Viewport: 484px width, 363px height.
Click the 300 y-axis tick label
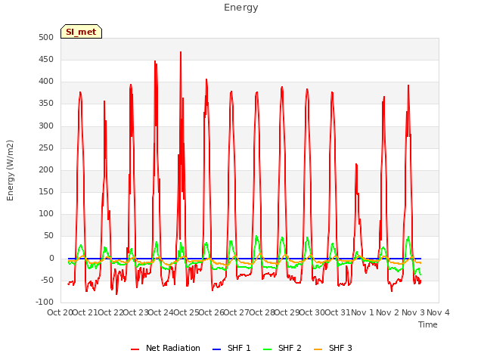coord(46,126)
